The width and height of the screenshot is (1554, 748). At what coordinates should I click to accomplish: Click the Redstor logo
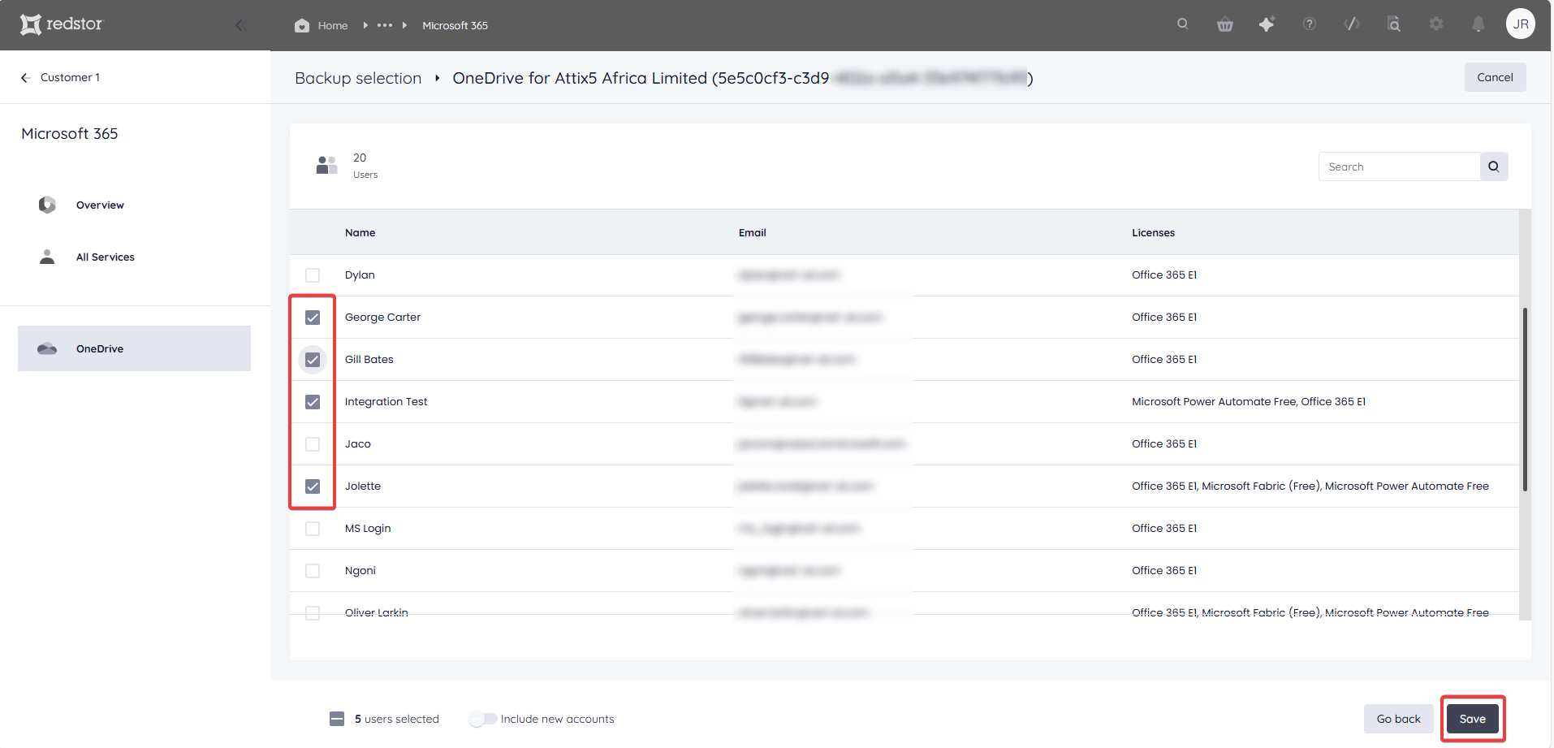pos(62,24)
